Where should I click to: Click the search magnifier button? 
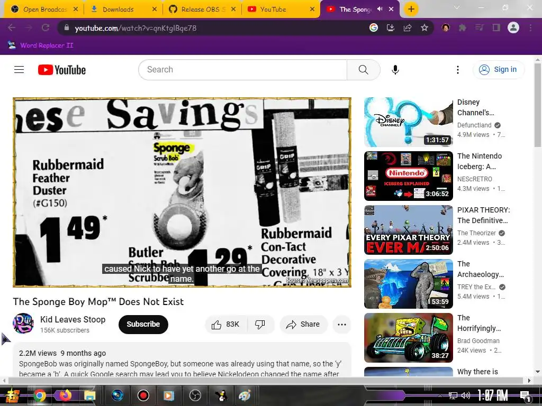[363, 70]
